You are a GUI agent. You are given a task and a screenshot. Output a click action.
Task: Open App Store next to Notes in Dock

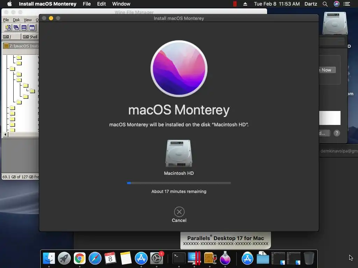coord(141,258)
